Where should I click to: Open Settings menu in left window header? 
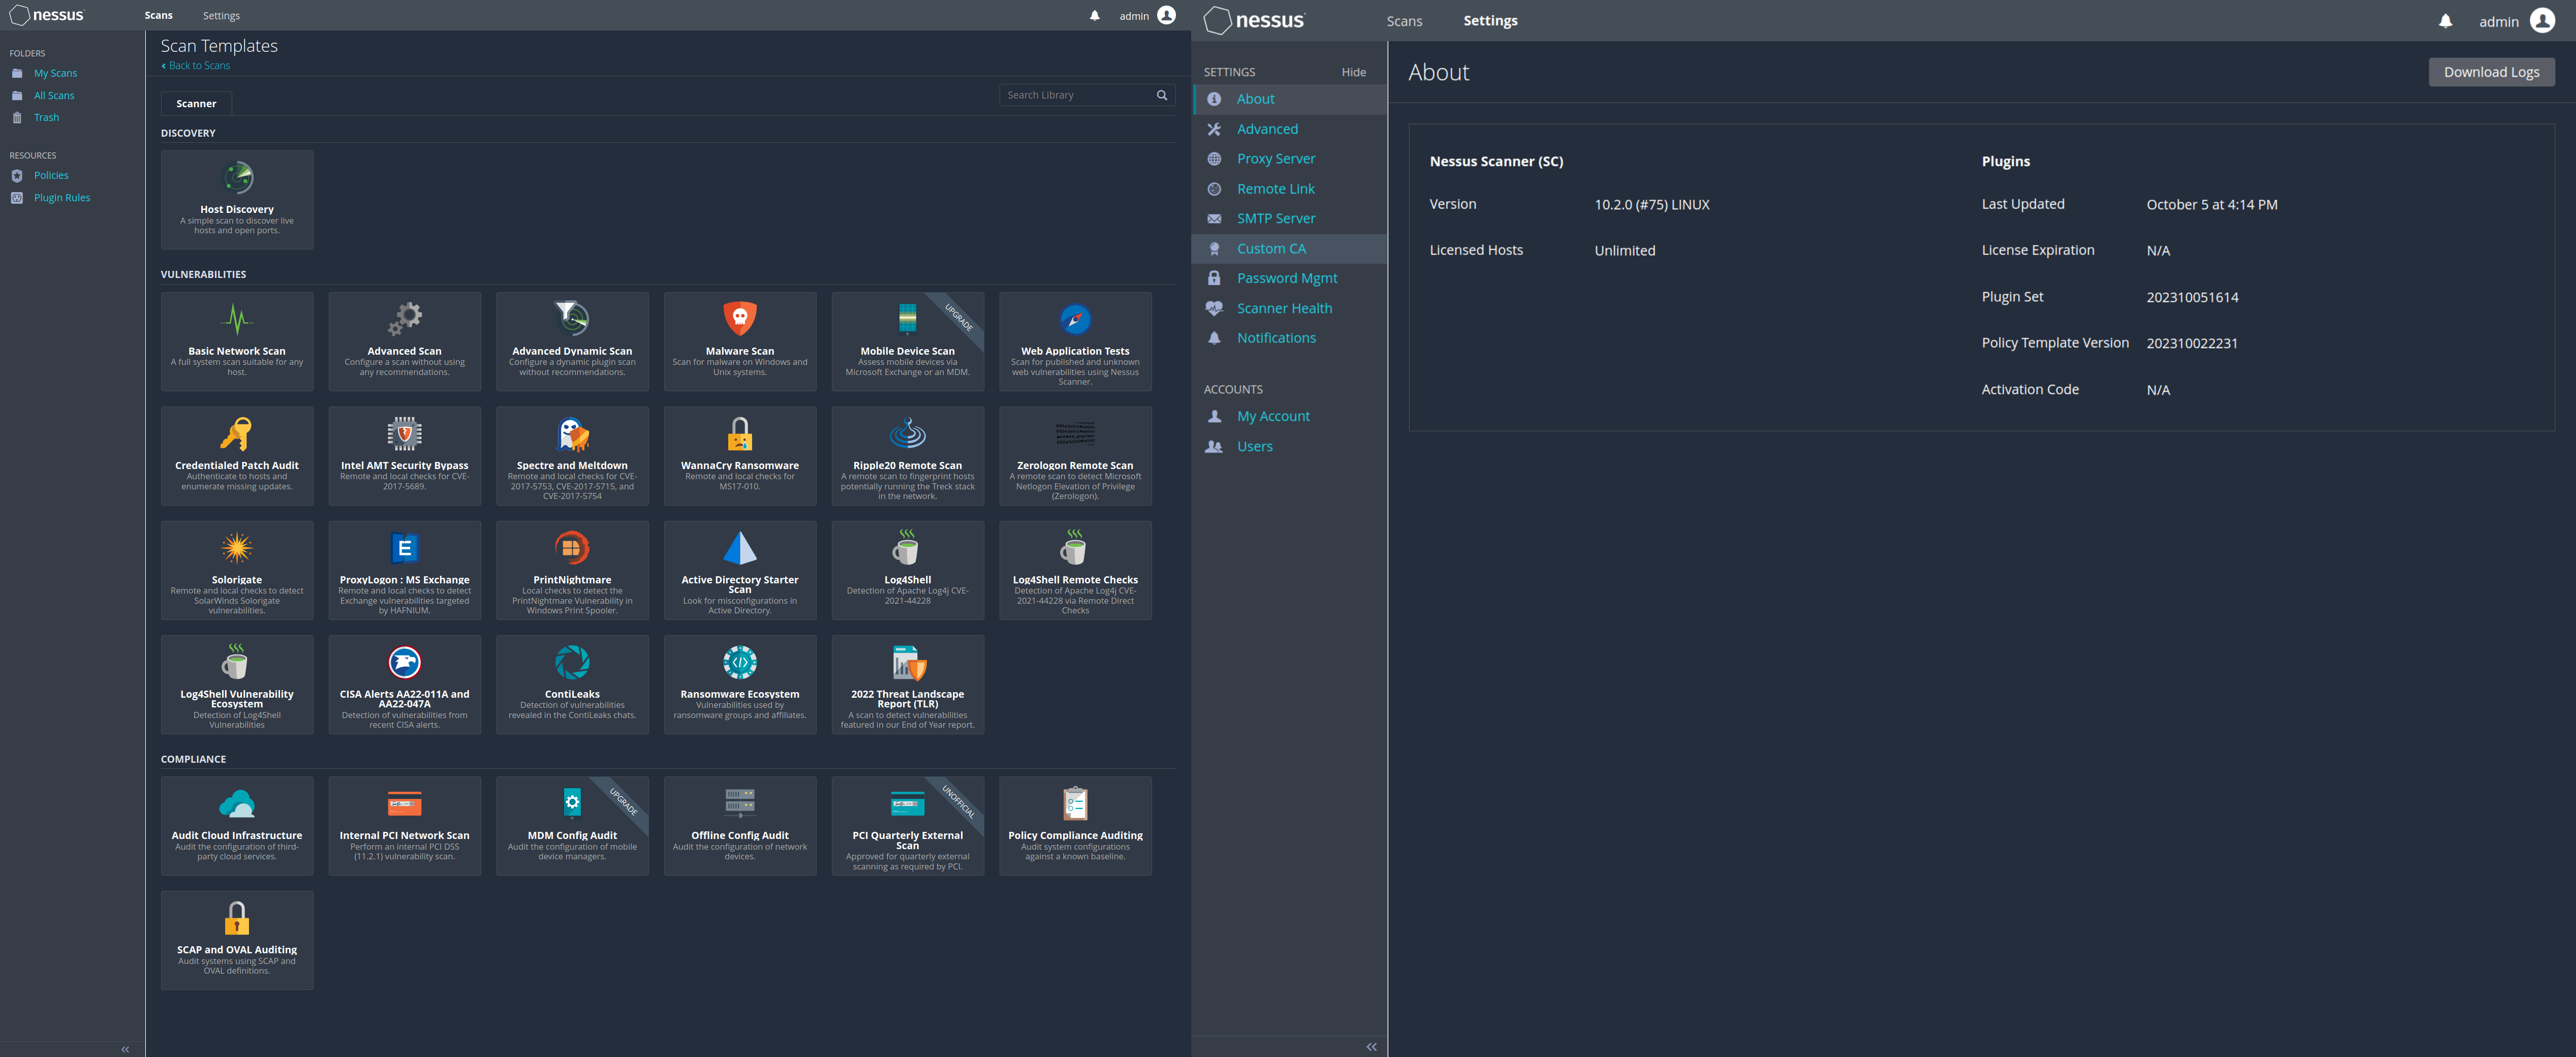tap(221, 15)
